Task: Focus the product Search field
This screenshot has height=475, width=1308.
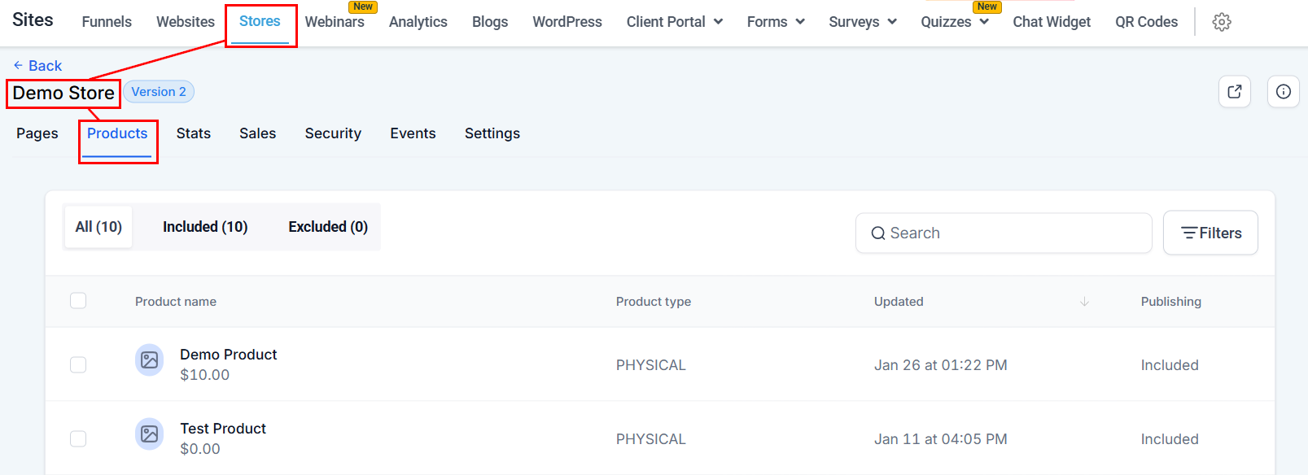Action: click(1004, 233)
